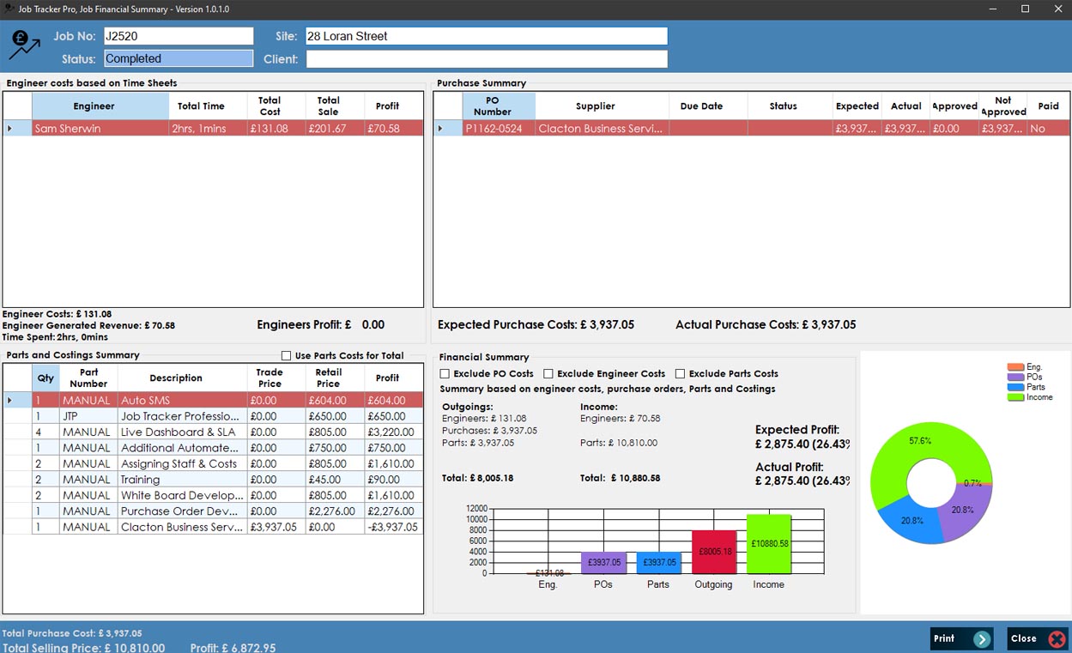Click the engineer row selector arrow
Screen dimensions: 1072x653
click(10, 129)
